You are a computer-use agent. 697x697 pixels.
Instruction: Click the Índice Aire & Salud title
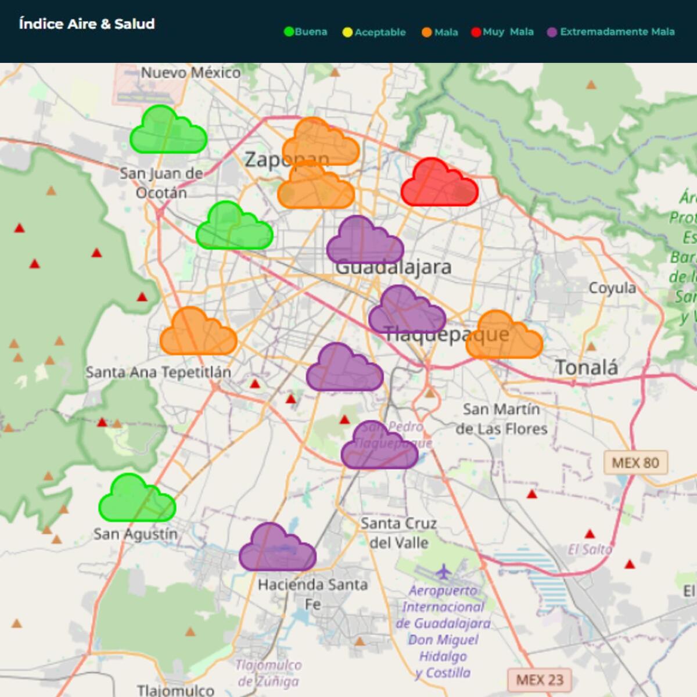[86, 25]
